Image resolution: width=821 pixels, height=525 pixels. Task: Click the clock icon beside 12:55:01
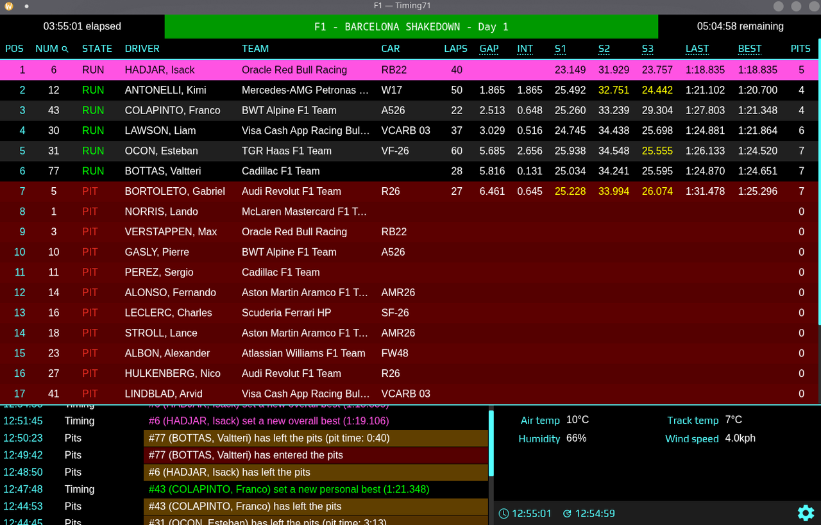pos(504,513)
